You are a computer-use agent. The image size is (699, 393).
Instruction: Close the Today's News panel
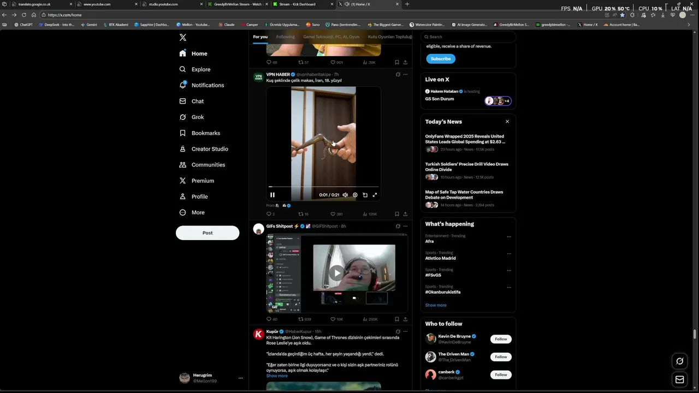pyautogui.click(x=507, y=122)
